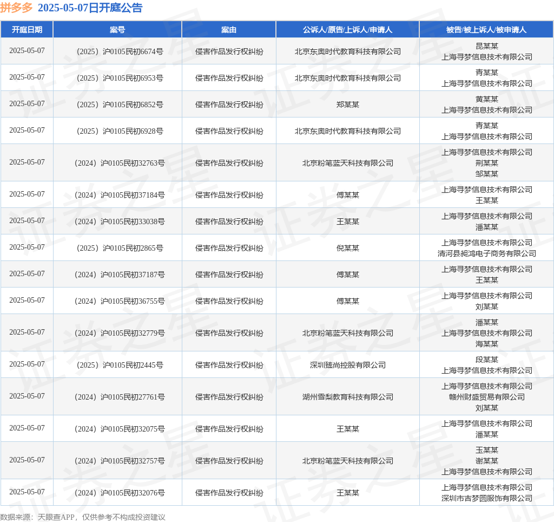Select the 案由 column header
554x522 pixels.
coord(229,30)
